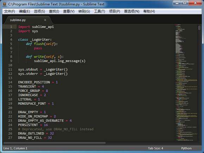This screenshot has height=153, width=204.
Task: Click the 'HIDE_ON_MINIMAP = 2' line
Action: click(37, 116)
